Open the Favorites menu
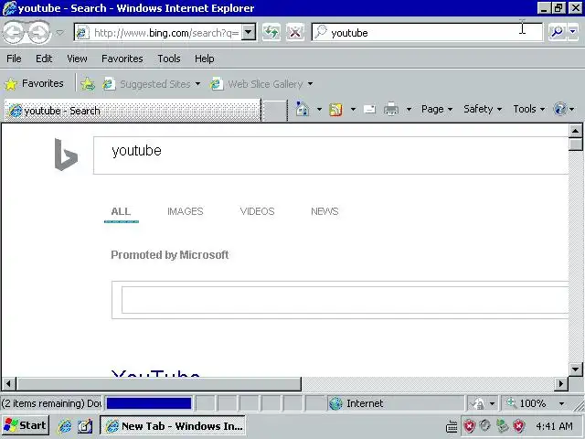585x439 pixels. coord(122,59)
